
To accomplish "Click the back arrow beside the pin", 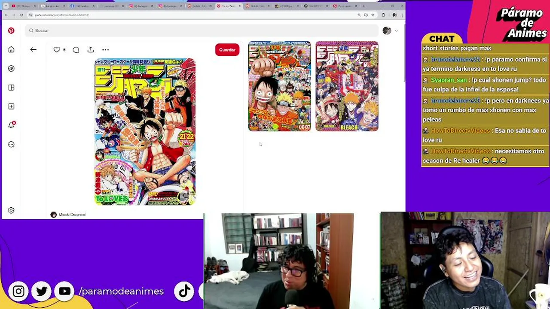I will point(33,50).
